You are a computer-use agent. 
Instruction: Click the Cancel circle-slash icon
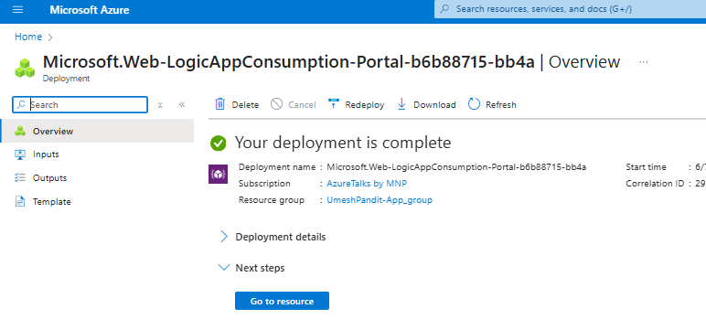click(276, 104)
